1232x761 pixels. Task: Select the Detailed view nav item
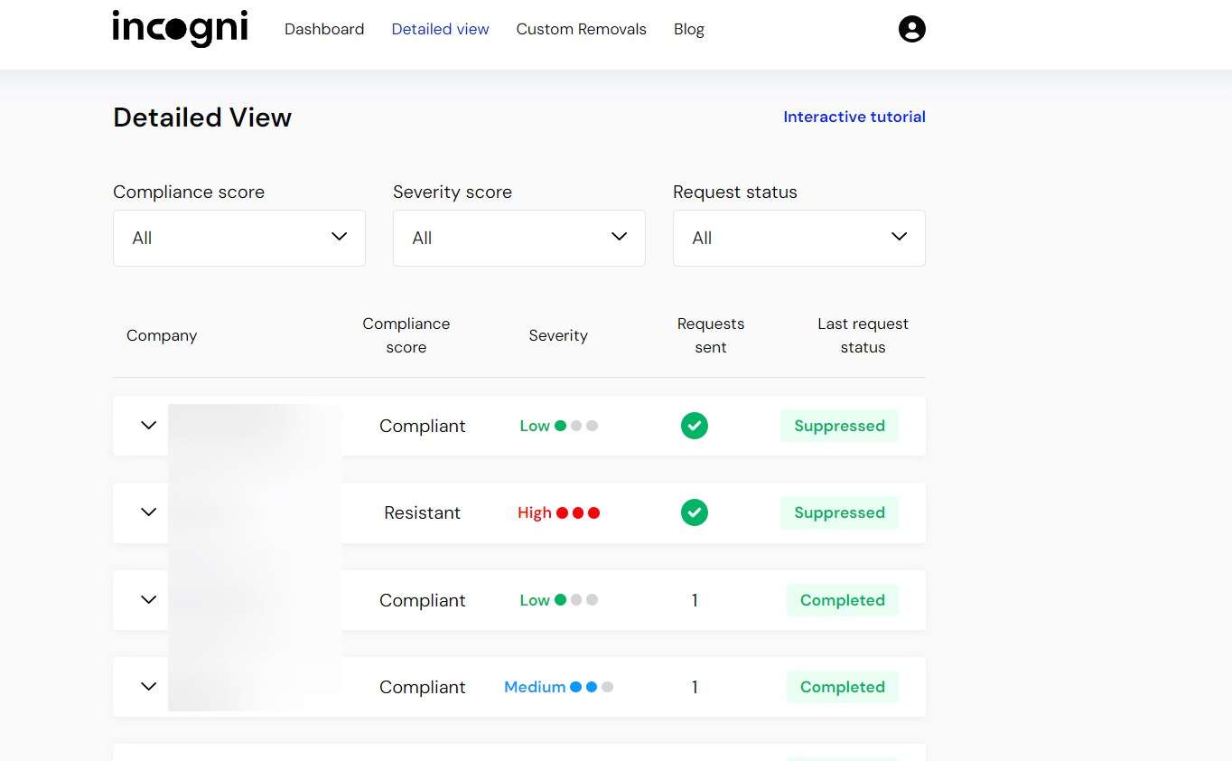(440, 29)
